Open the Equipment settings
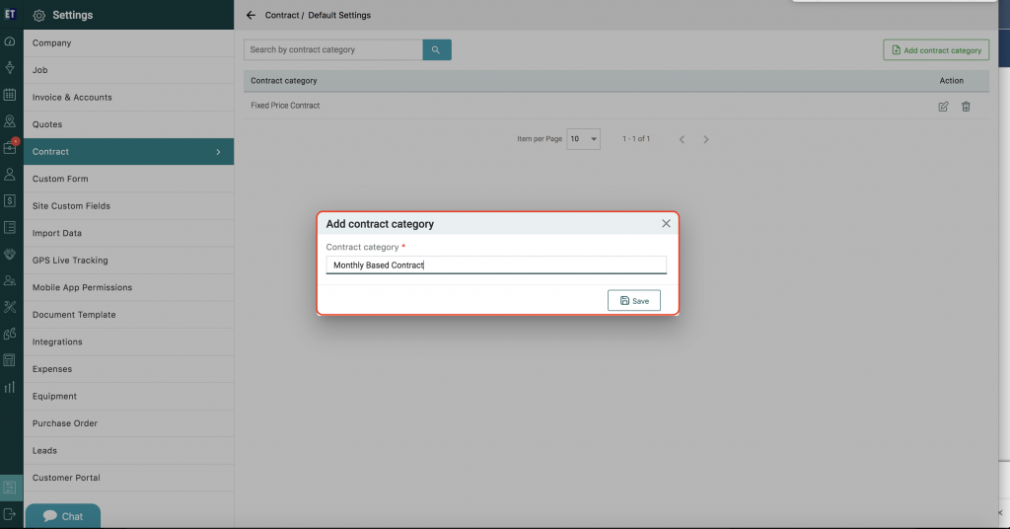The height and width of the screenshot is (529, 1010). 129,397
